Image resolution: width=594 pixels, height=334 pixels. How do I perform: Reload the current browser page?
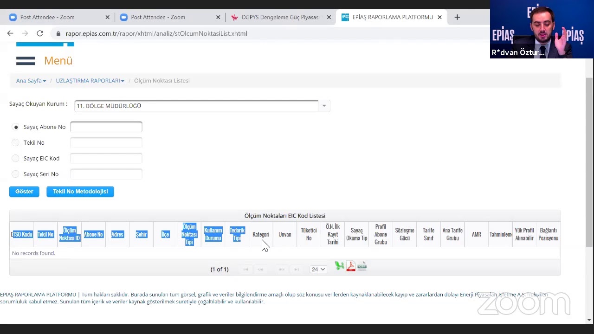pyautogui.click(x=40, y=33)
